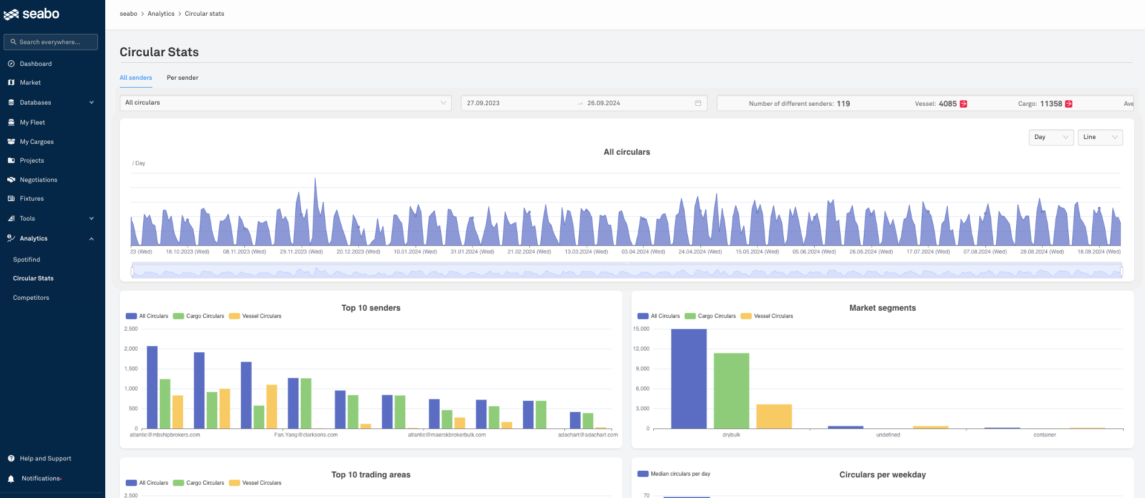Open the All circulars dropdown
Viewport: 1145px width, 498px height.
(285, 103)
